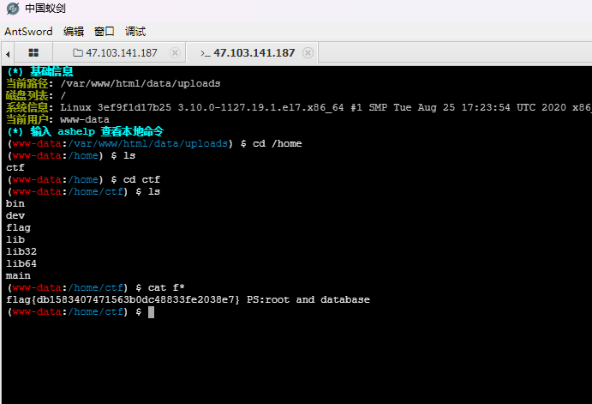Click the 'lib32' directory listing entry

(x=21, y=251)
